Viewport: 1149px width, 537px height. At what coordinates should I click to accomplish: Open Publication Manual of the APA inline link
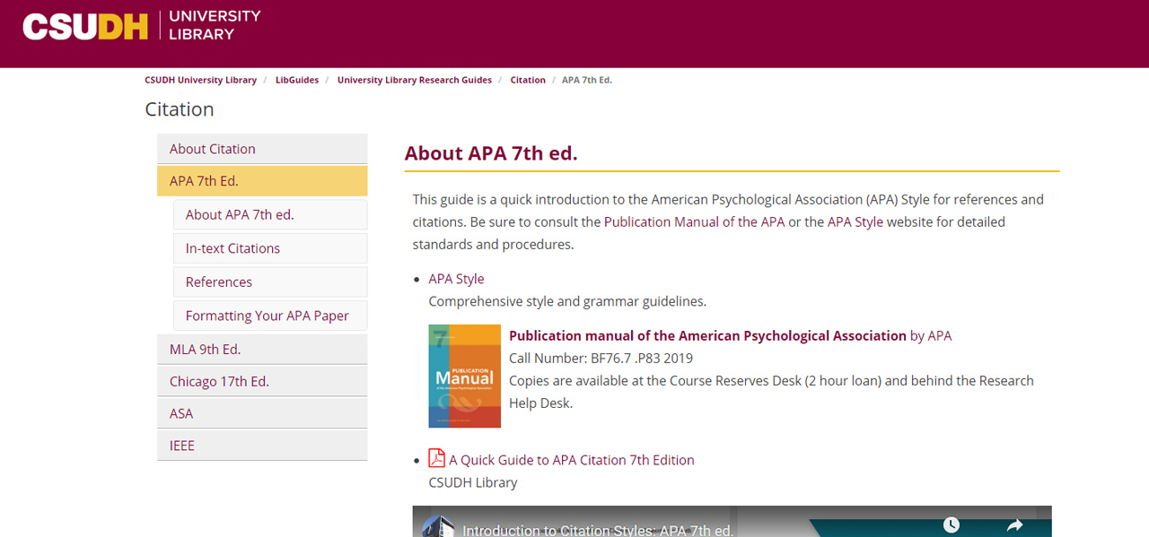tap(694, 221)
